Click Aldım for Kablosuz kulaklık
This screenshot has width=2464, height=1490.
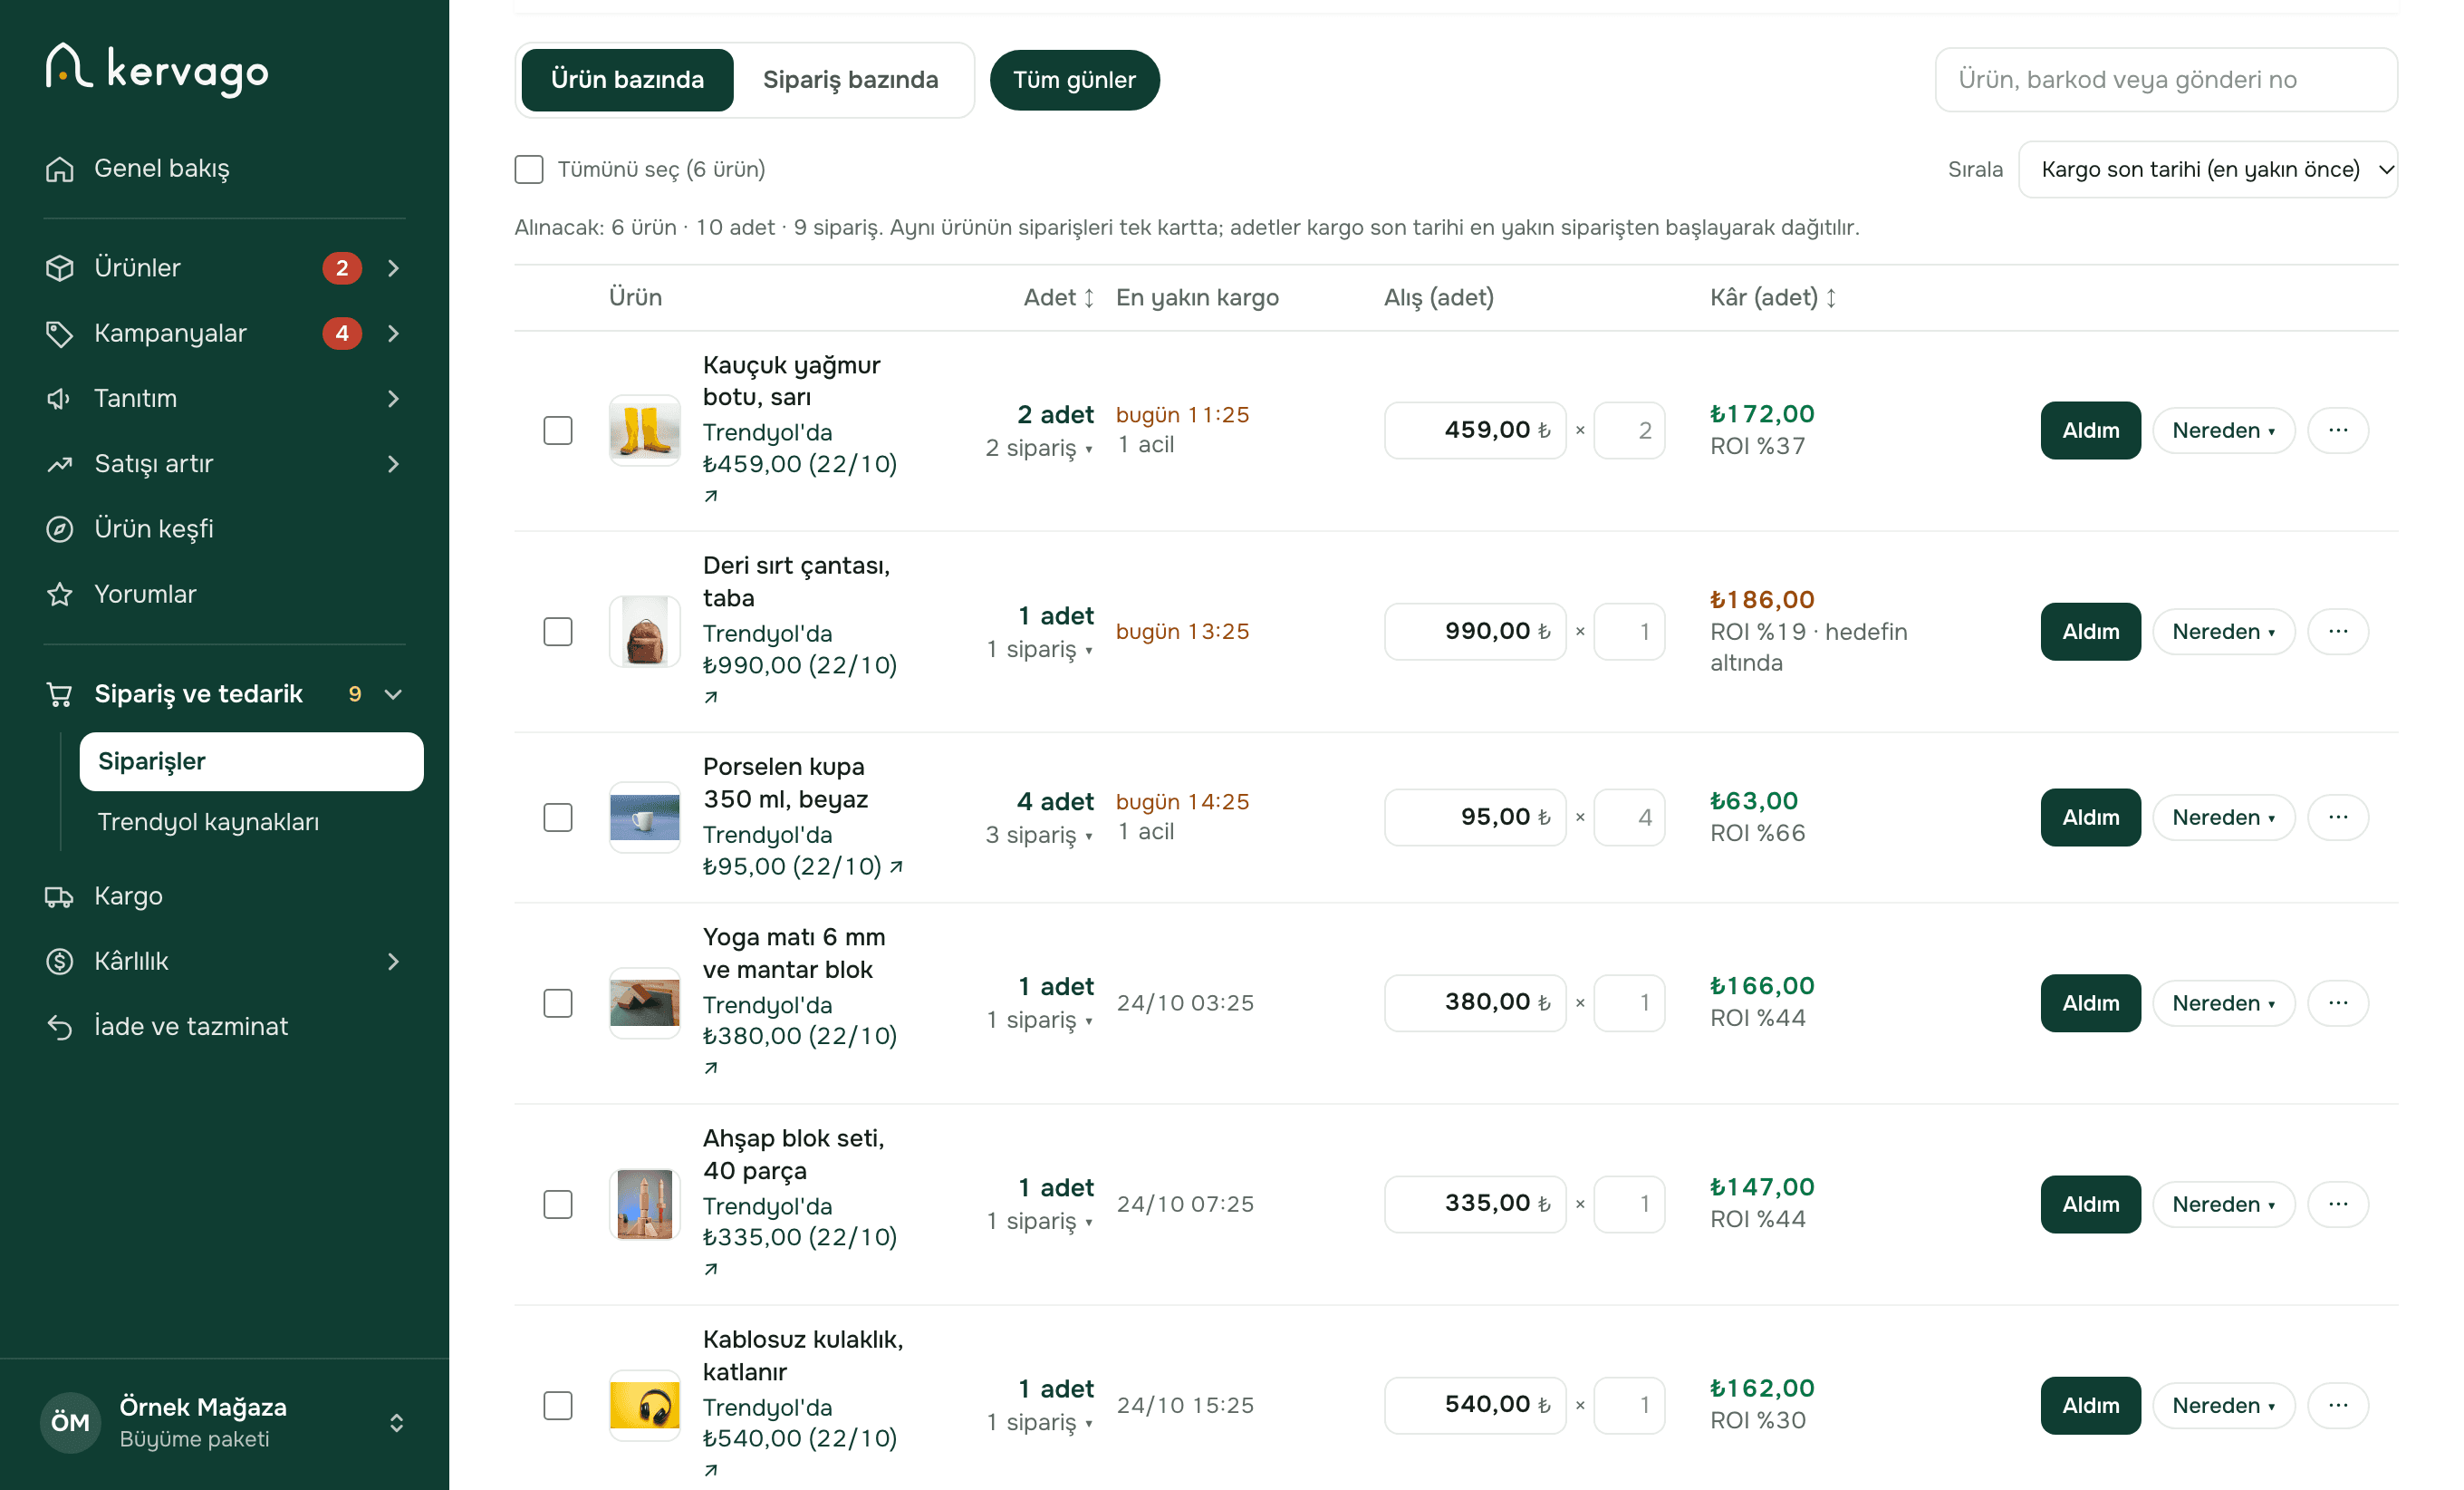(2090, 1405)
